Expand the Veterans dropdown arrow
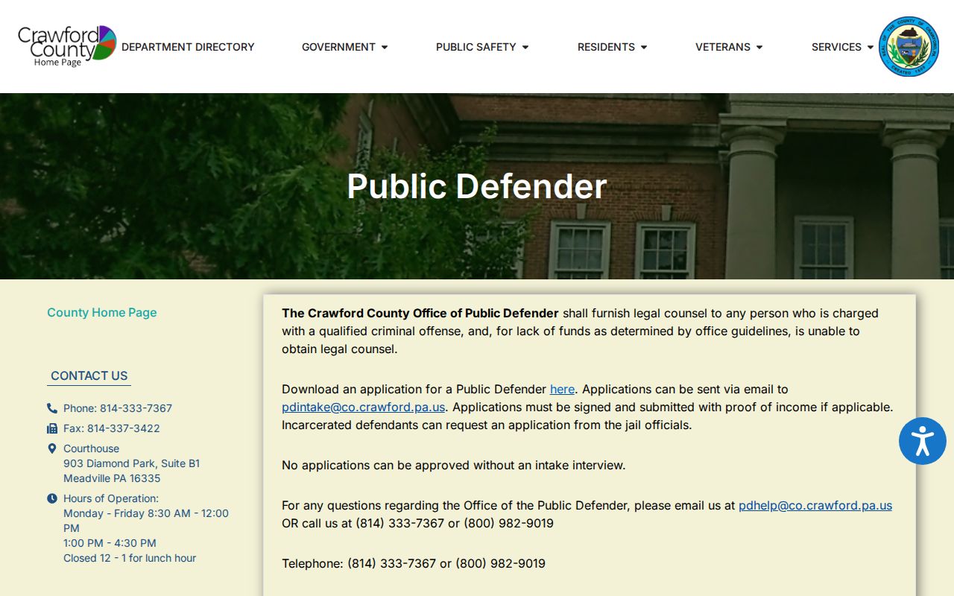954x596 pixels. [x=759, y=47]
